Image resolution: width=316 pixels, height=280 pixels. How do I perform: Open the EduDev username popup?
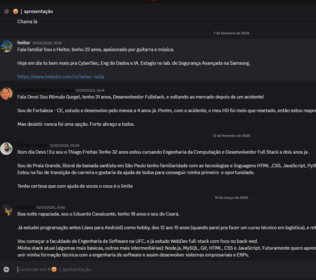point(25,207)
